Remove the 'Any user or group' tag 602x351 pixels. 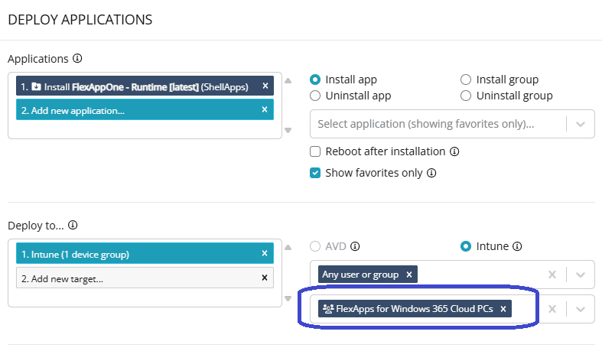click(409, 275)
